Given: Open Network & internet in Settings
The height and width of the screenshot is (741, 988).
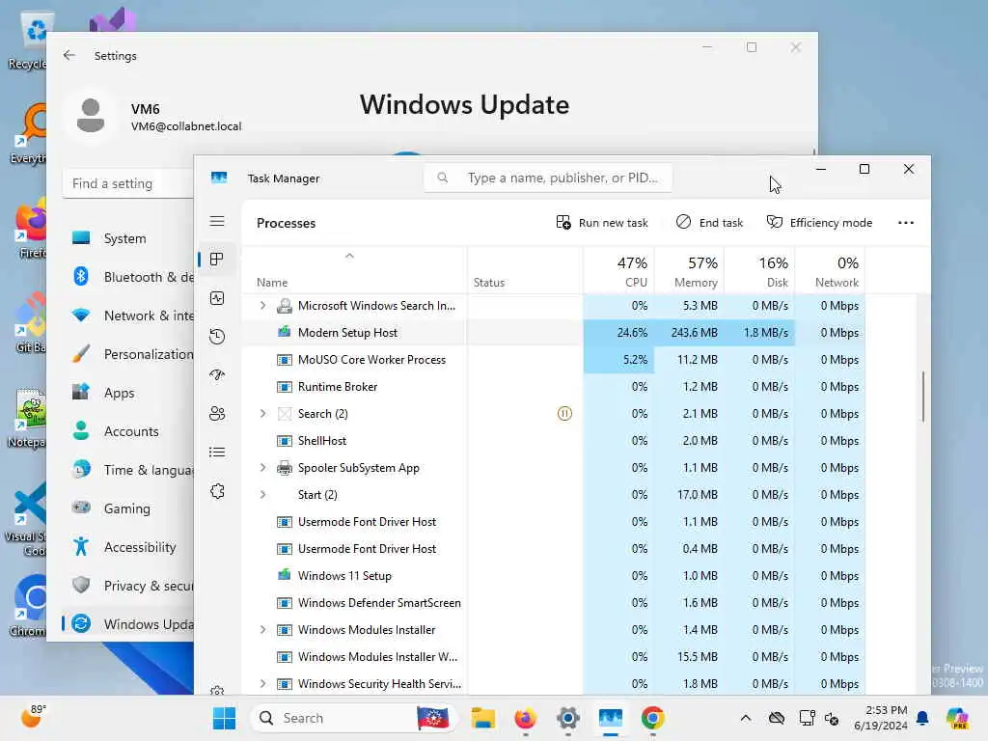Looking at the screenshot, I should (x=129, y=316).
